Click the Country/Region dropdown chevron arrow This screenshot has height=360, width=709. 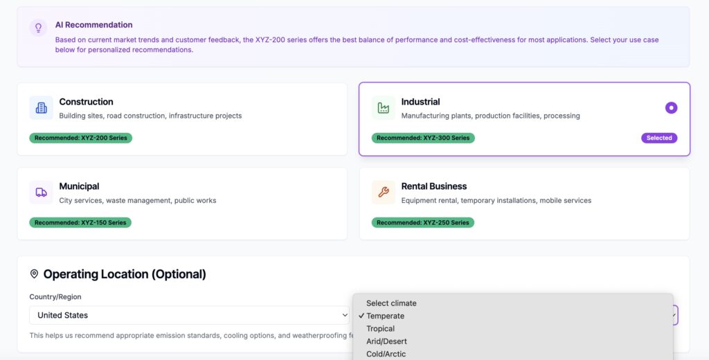point(345,315)
